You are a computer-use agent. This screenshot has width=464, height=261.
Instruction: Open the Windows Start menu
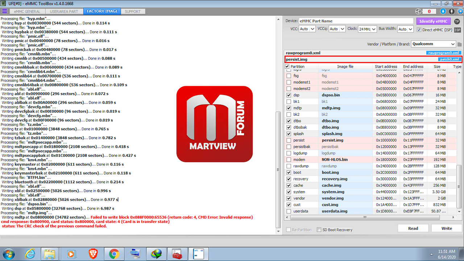click(x=8, y=253)
